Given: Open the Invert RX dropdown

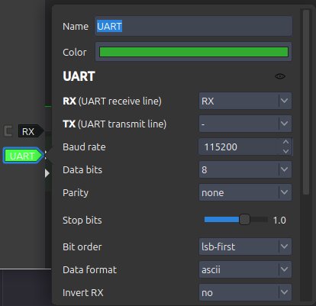Looking at the screenshot, I should point(245,292).
